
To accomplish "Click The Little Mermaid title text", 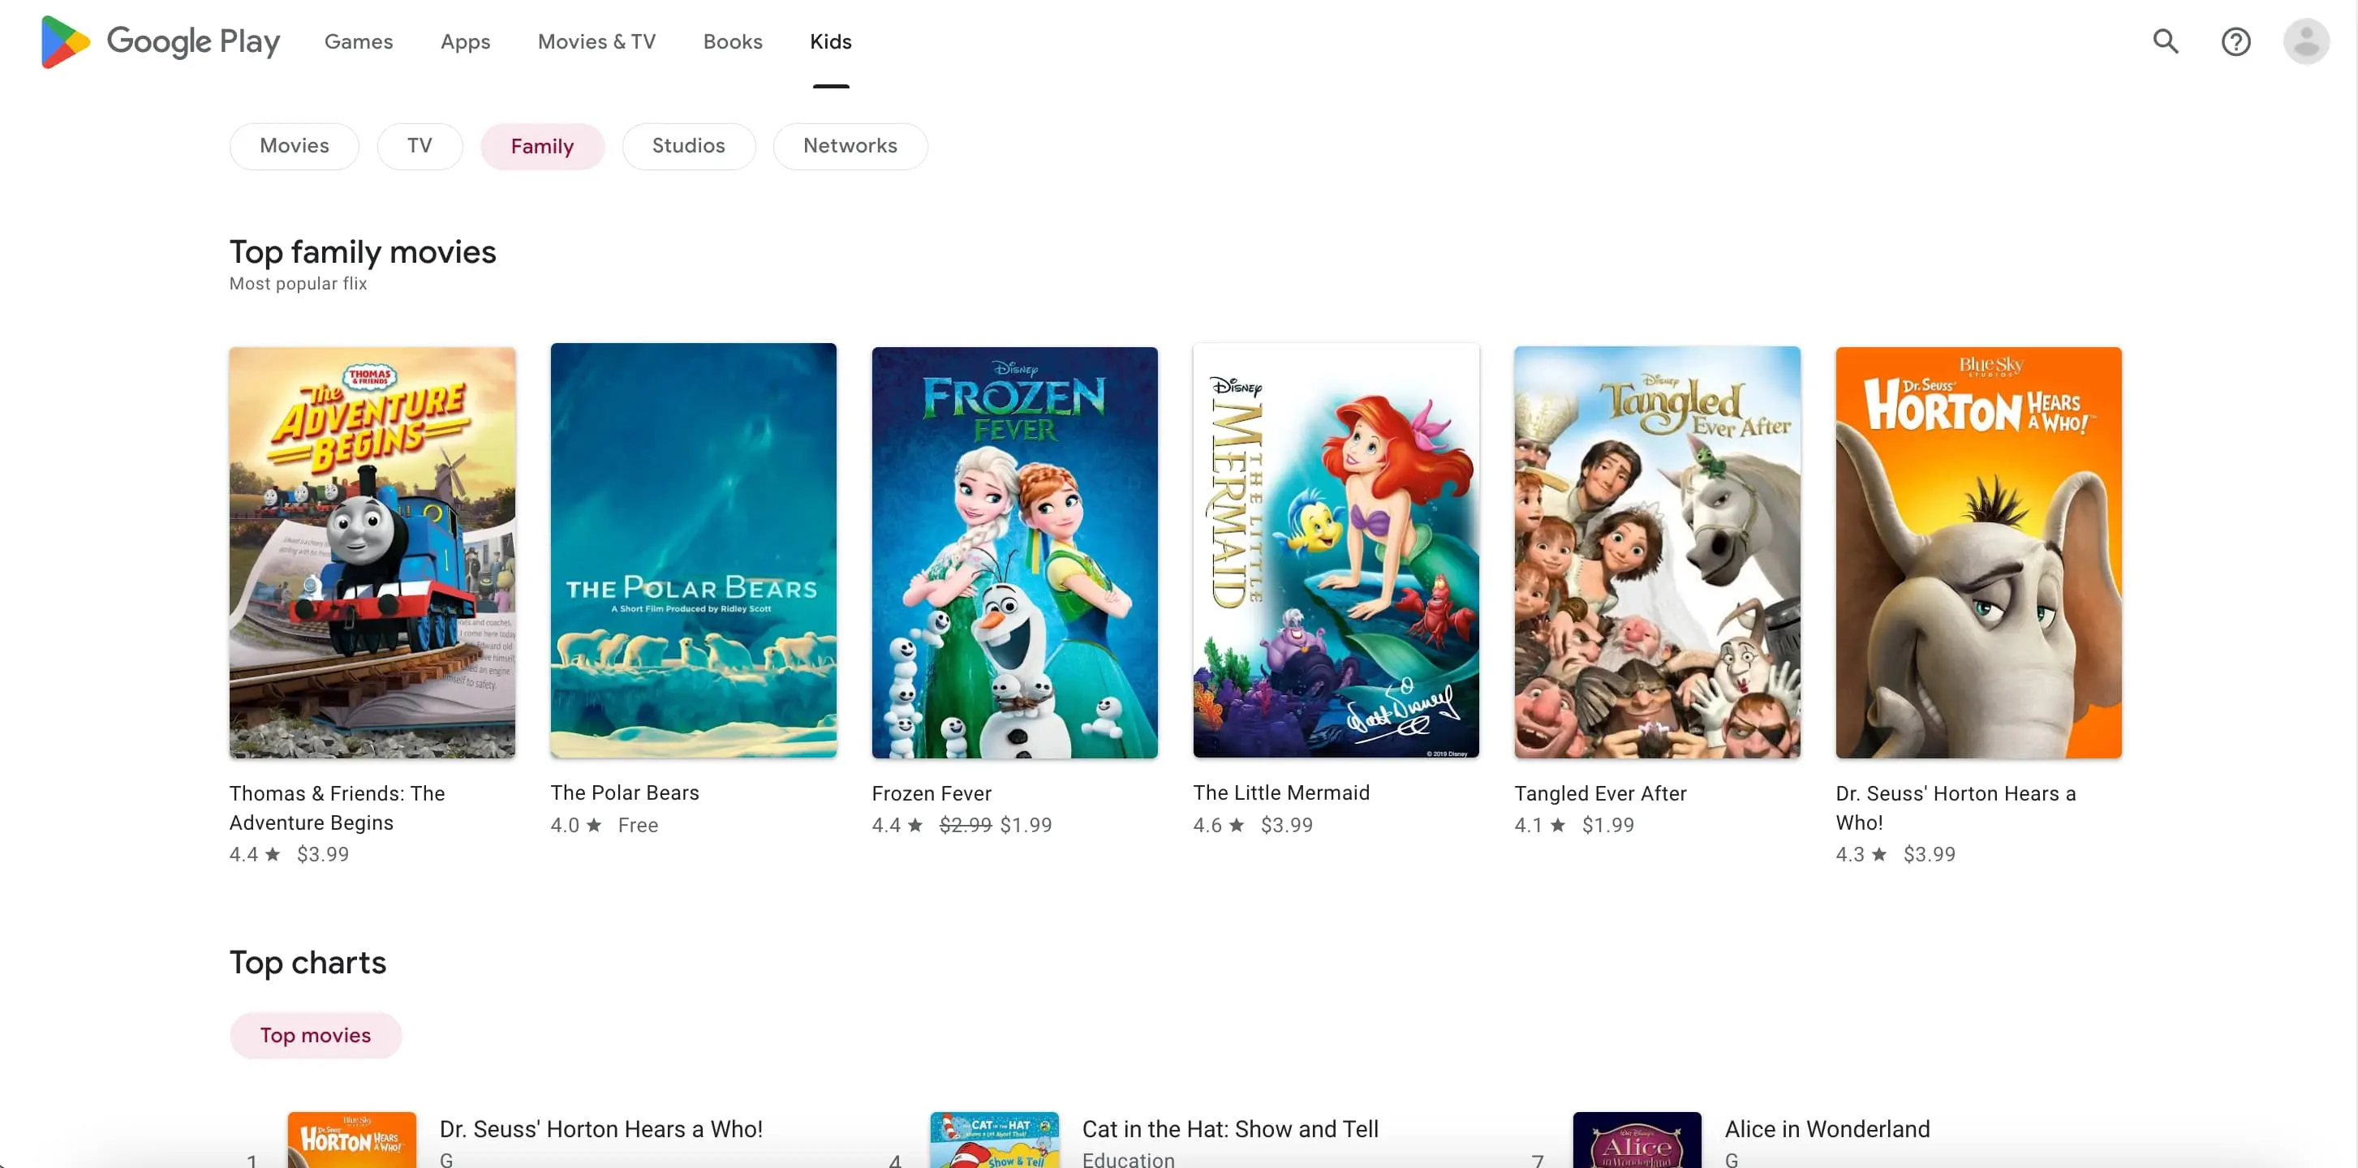I will coord(1280,792).
